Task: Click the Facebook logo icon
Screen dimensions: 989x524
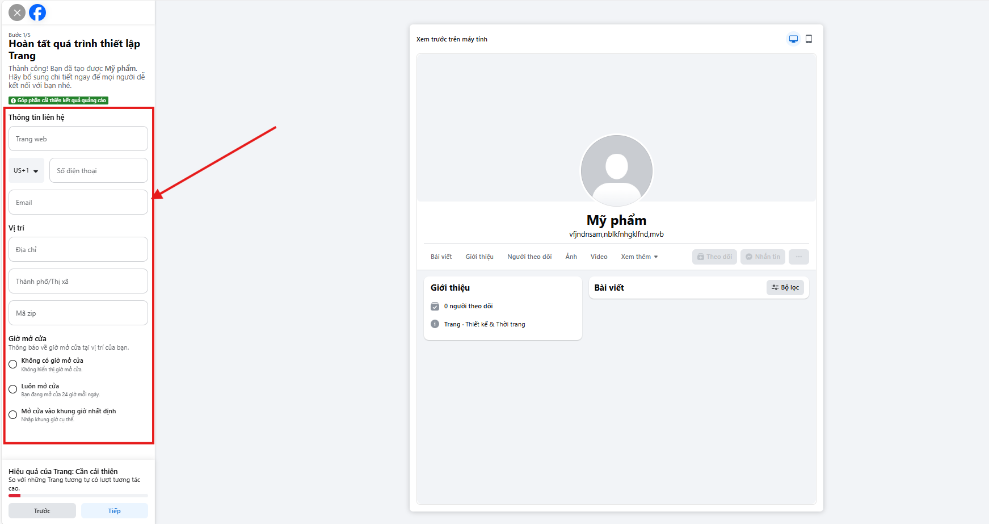Action: tap(37, 12)
